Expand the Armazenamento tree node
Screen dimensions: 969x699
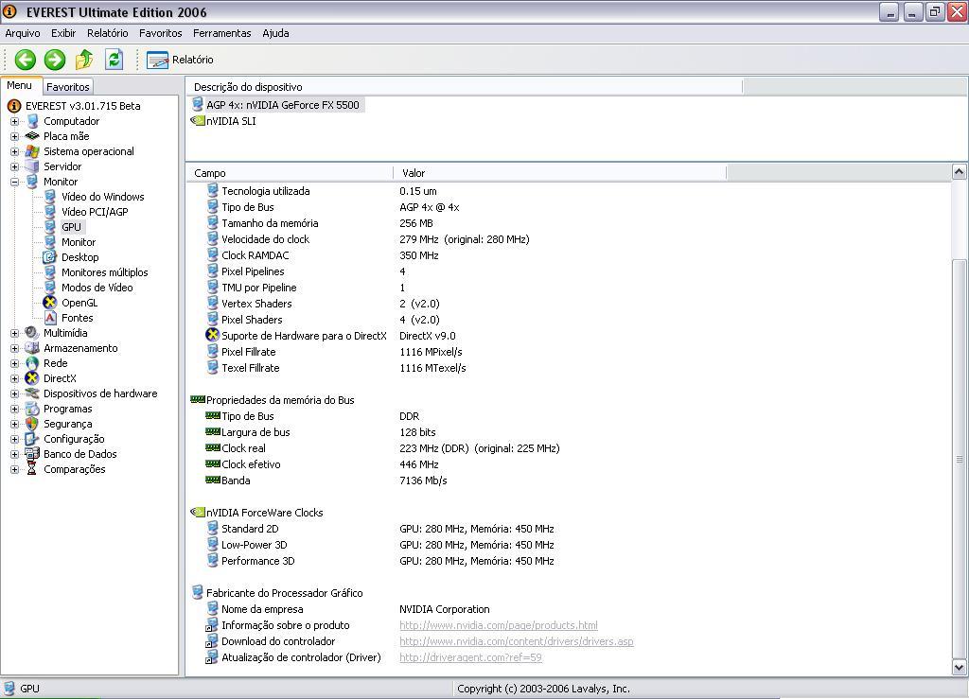point(14,348)
